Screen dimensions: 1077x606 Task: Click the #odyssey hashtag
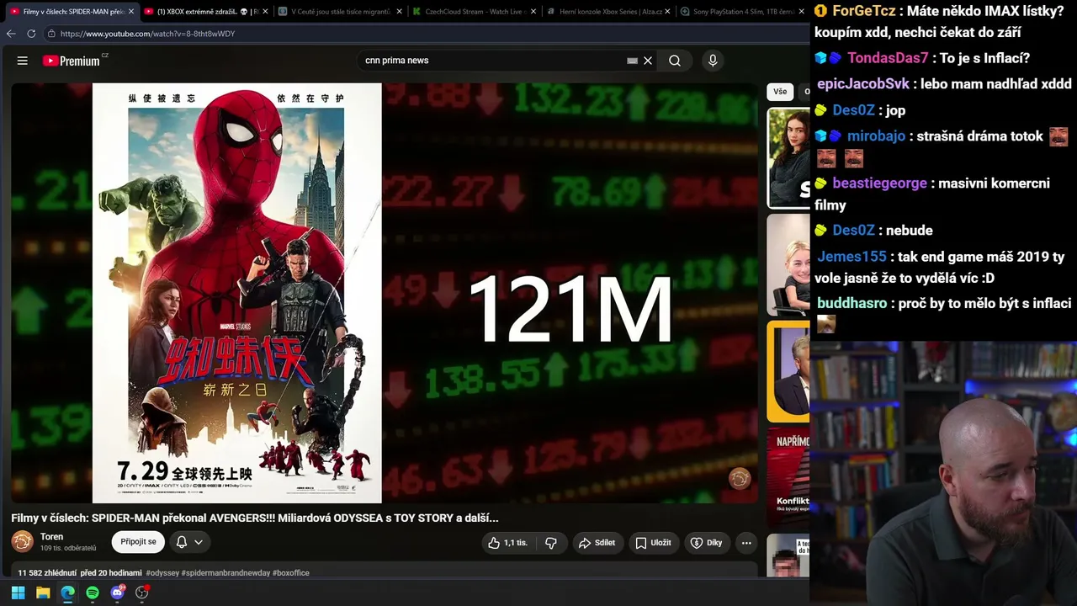pyautogui.click(x=162, y=573)
